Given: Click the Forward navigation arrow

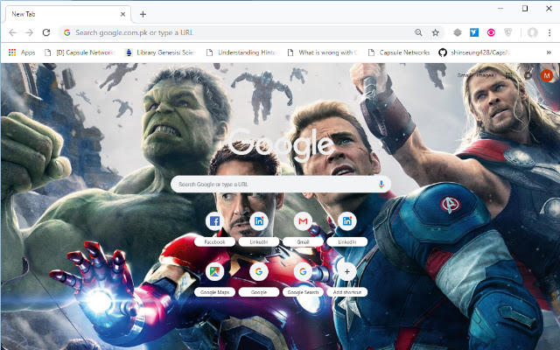Looking at the screenshot, I should 29,33.
